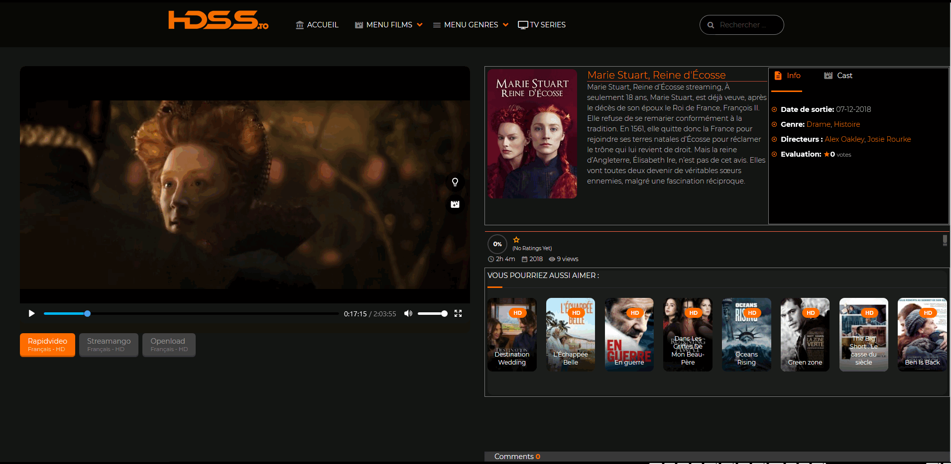Click the MENU FILMS clapper icon
This screenshot has width=951, height=464.
pos(358,25)
